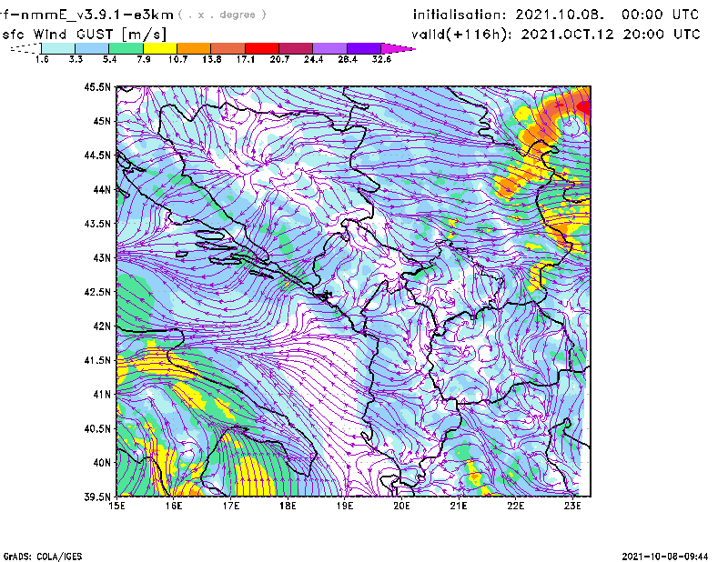Select the yellow 7.9–10.7 legend swatch
Viewport: 728px width, 562px height.
[x=160, y=48]
